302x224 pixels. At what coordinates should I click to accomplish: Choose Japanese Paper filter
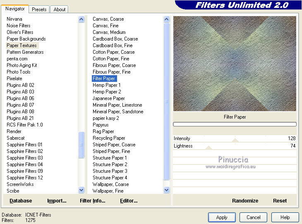point(109,98)
